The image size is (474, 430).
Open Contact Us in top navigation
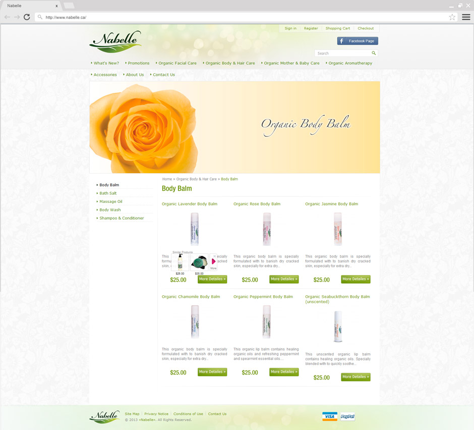click(x=163, y=75)
